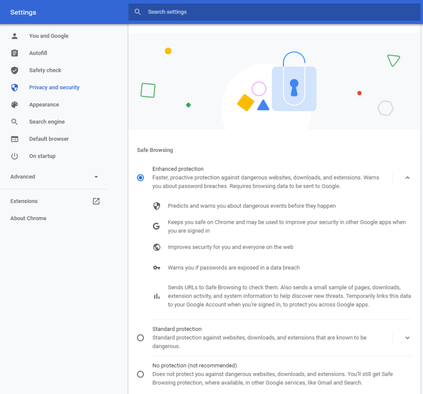Open Extensions via the external link icon

click(96, 201)
